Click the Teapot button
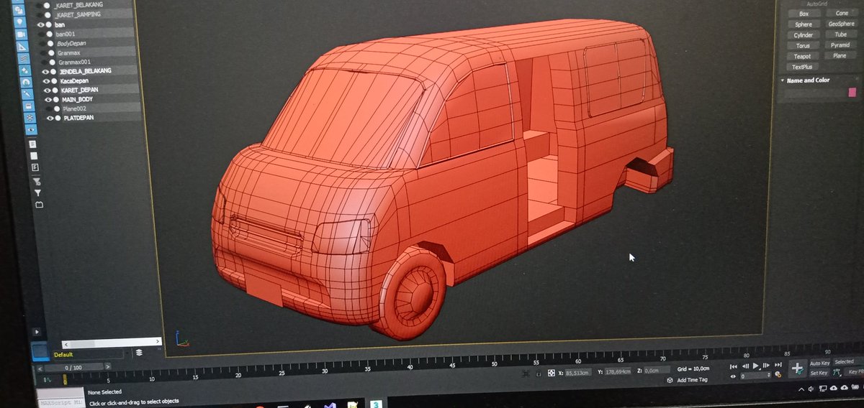Screen dimensions: 864x408 tap(802, 56)
